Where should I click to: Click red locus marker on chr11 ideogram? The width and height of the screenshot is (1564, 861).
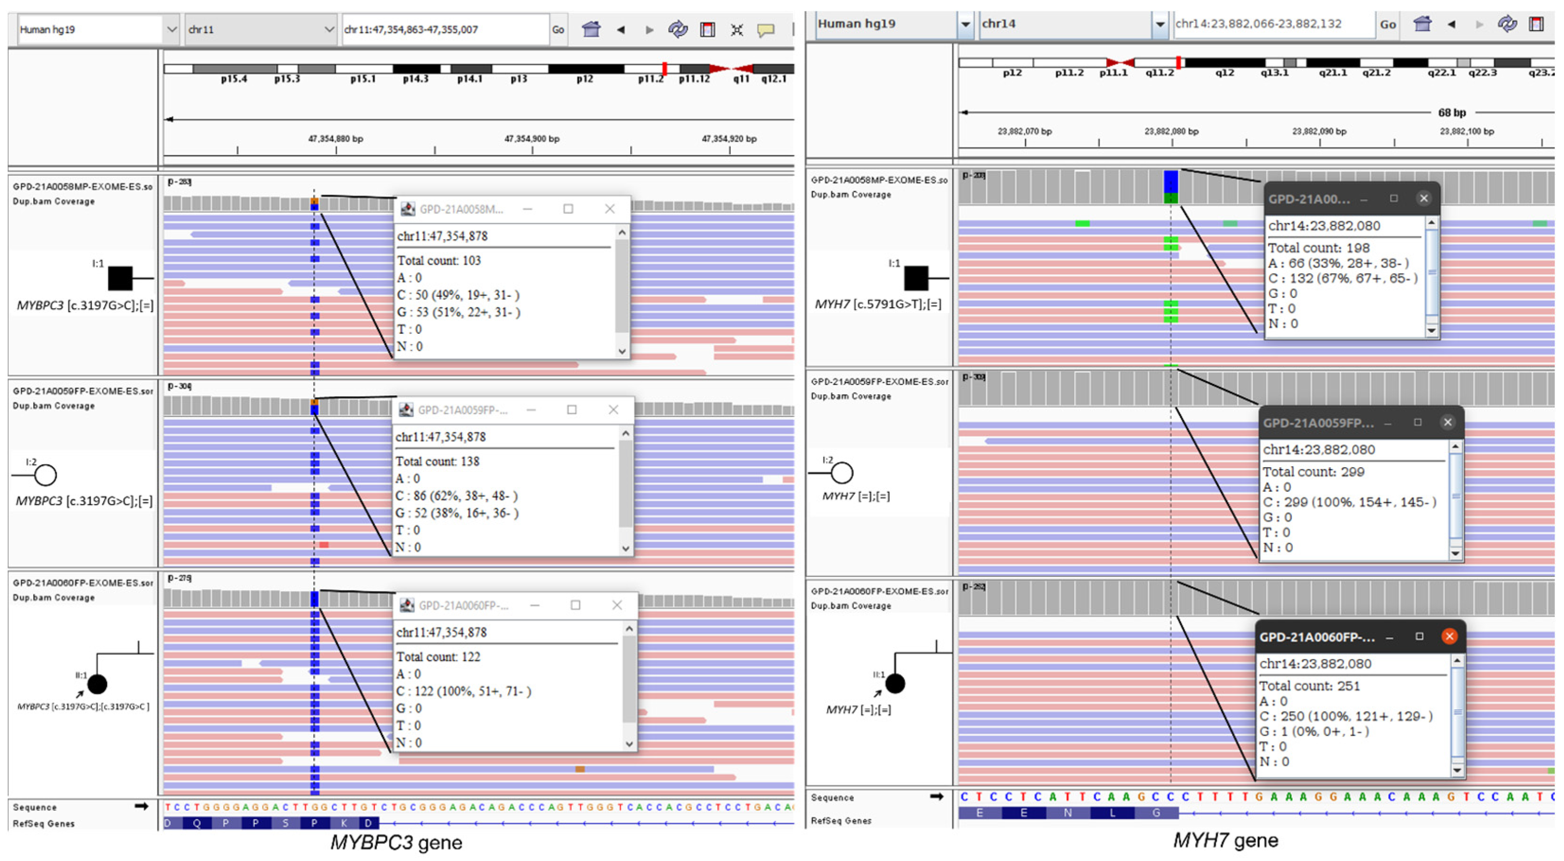pos(665,69)
